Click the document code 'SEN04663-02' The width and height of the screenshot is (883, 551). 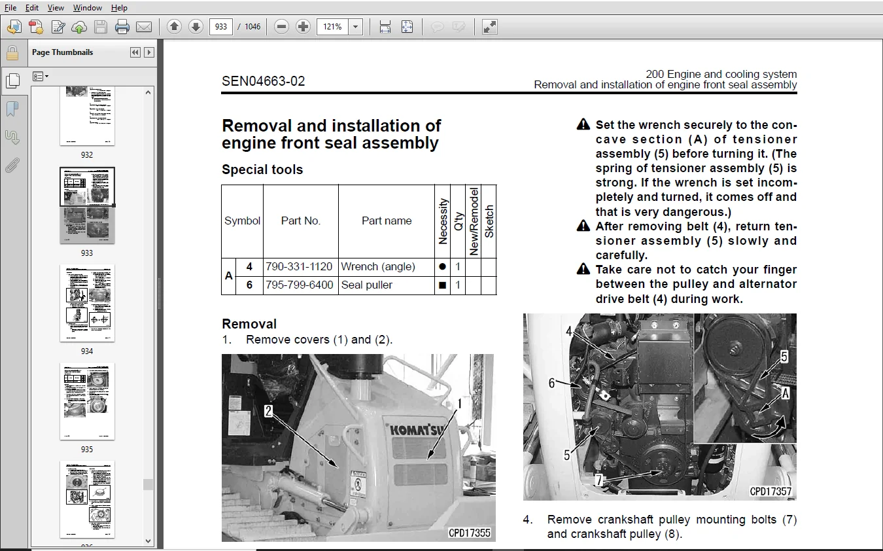[264, 82]
